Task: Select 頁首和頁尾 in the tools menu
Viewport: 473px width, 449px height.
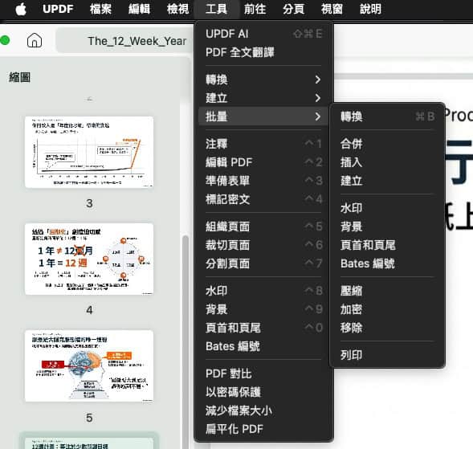Action: 263,328
